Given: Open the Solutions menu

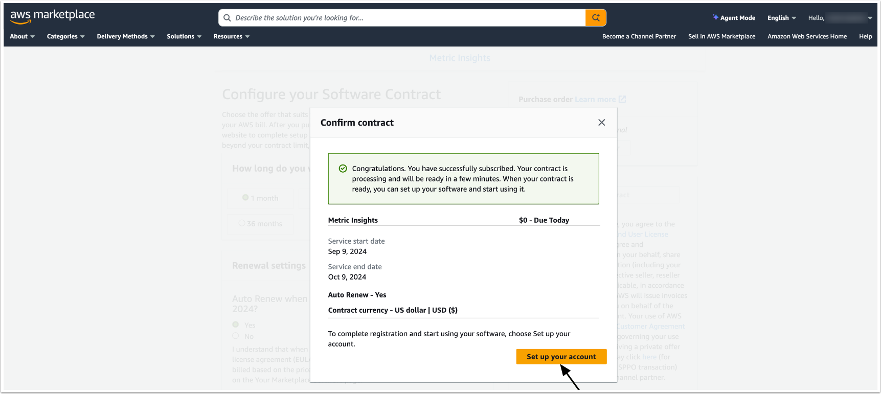Looking at the screenshot, I should (184, 36).
